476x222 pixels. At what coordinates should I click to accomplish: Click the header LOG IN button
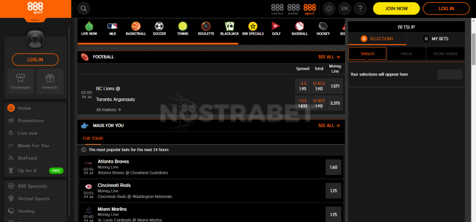click(x=446, y=8)
